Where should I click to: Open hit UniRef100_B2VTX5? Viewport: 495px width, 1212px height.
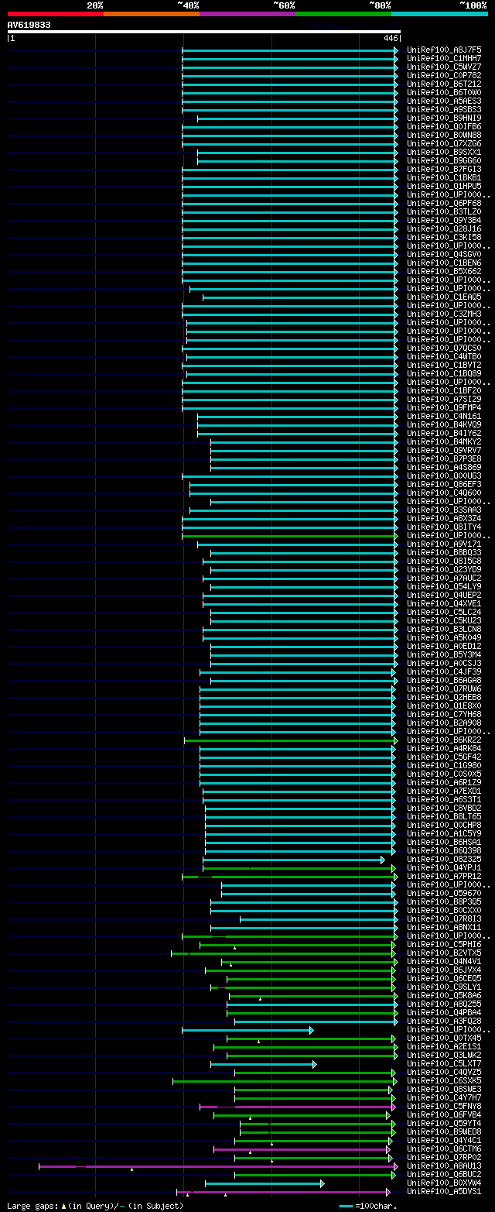444,953
